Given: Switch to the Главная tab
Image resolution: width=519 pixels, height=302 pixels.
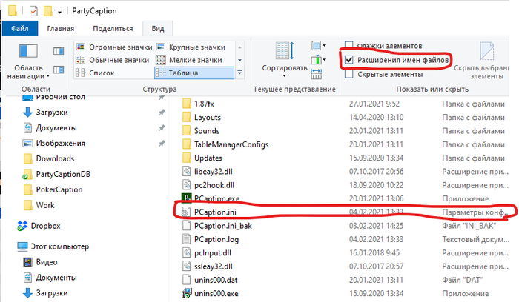Looking at the screenshot, I should pyautogui.click(x=61, y=28).
